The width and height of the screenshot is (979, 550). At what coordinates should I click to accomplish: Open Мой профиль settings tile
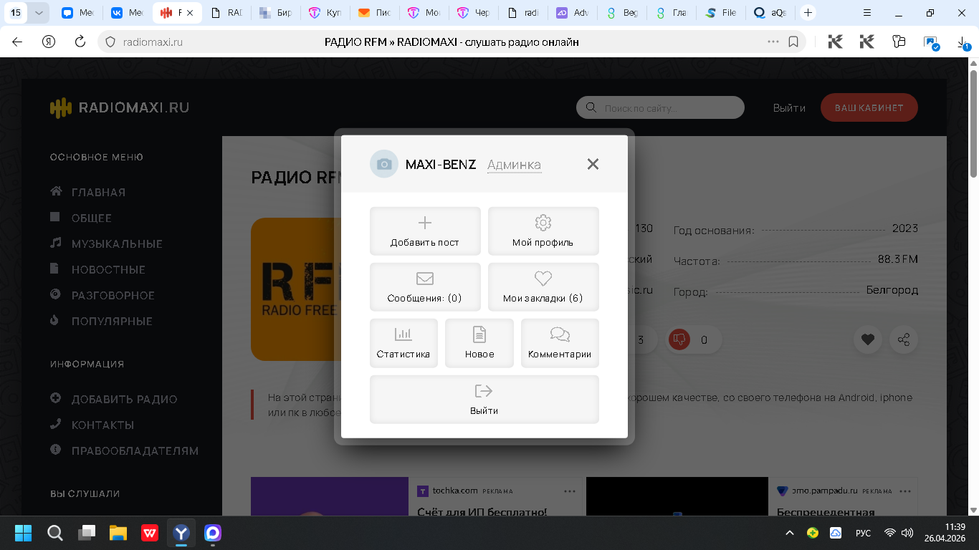point(543,231)
